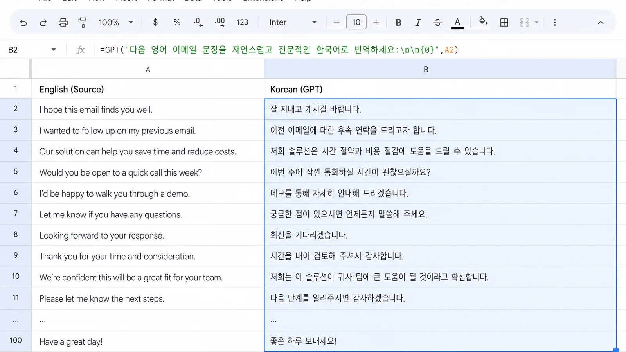Toggle italic formatting
Viewport: 626px width, 352px height.
point(418,23)
